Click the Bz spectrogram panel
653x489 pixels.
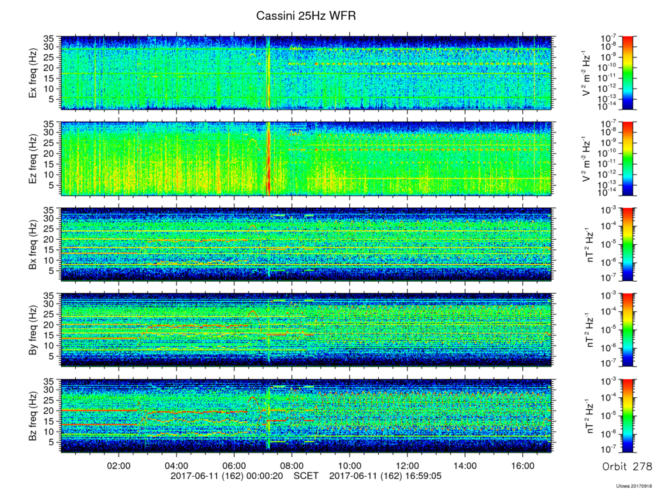pos(306,416)
